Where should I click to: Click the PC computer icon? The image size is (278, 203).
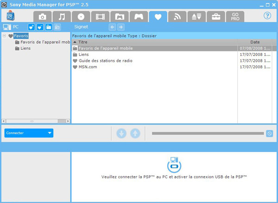coord(7,27)
